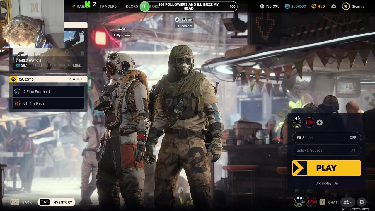Open the social friends list showing 4
375x211 pixels.
coord(348,202)
